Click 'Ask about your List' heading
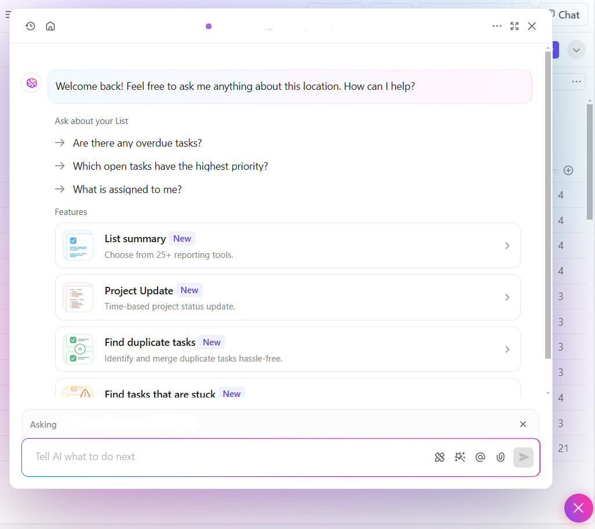Image resolution: width=595 pixels, height=529 pixels. click(92, 121)
